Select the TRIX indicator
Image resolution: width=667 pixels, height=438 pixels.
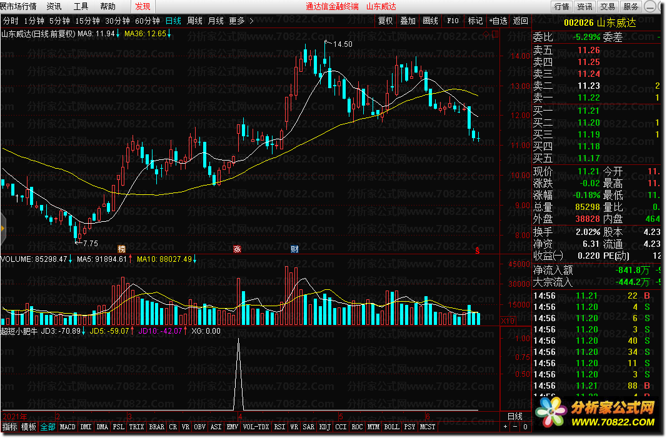click(x=136, y=427)
